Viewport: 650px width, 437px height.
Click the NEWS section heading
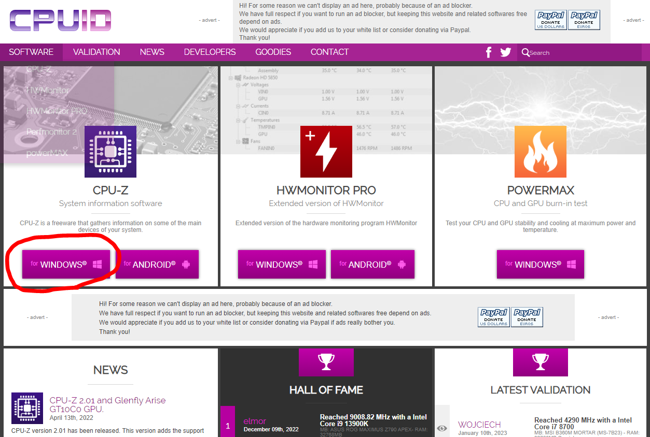click(x=110, y=370)
